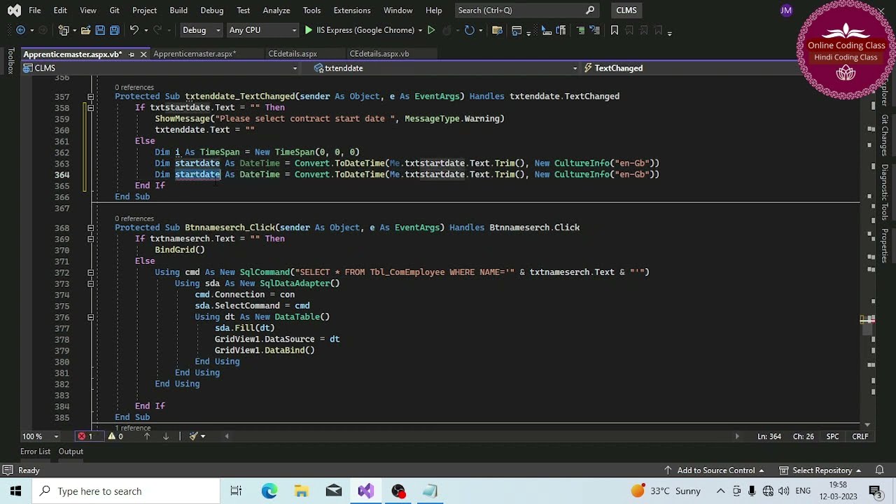Image resolution: width=896 pixels, height=504 pixels.
Task: Click the JM account avatar
Action: 786,10
